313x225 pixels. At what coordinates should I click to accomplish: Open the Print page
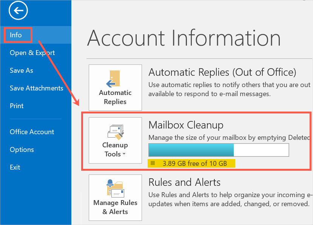(x=17, y=106)
